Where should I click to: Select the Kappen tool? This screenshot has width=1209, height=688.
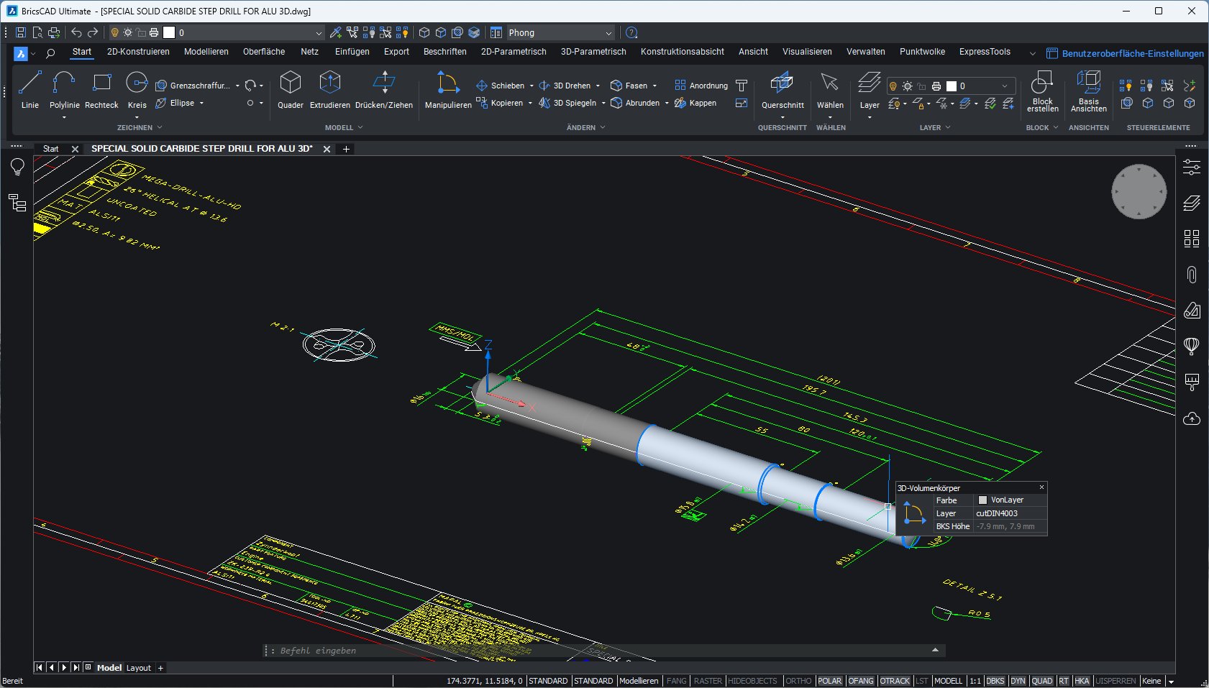[x=695, y=103]
